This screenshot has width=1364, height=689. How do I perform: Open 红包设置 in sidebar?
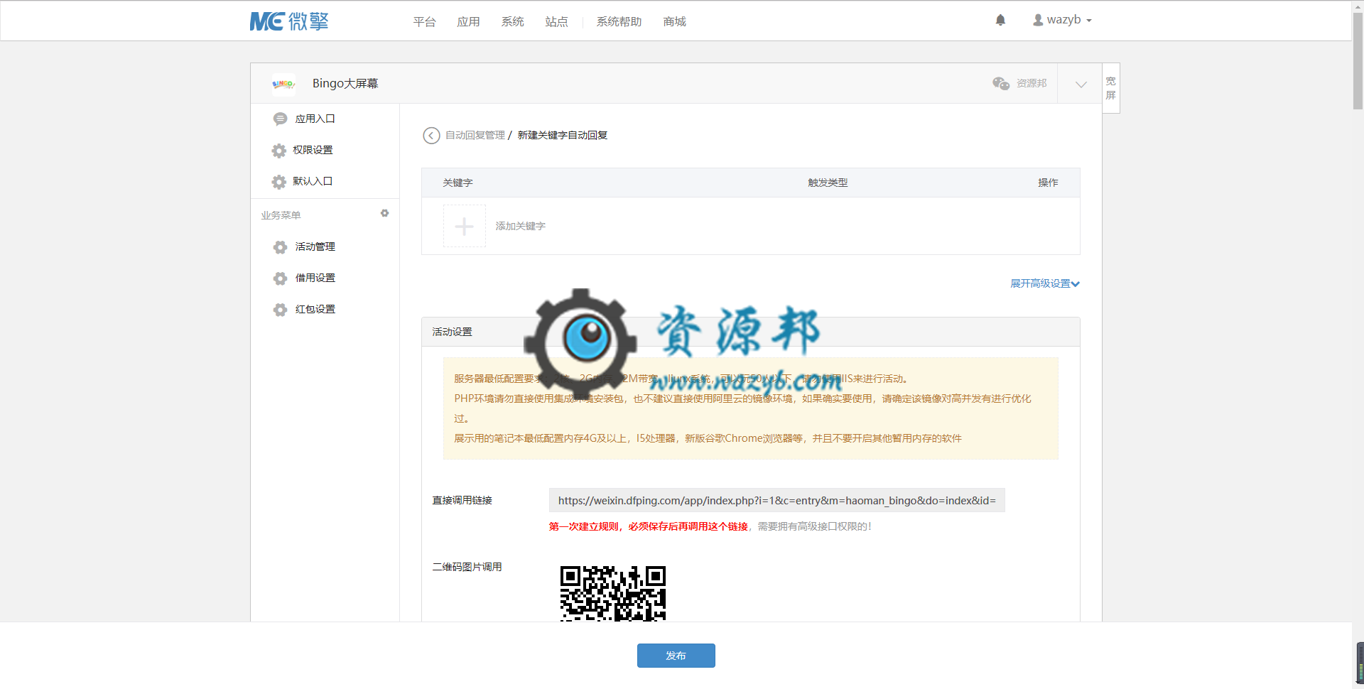[x=315, y=309]
